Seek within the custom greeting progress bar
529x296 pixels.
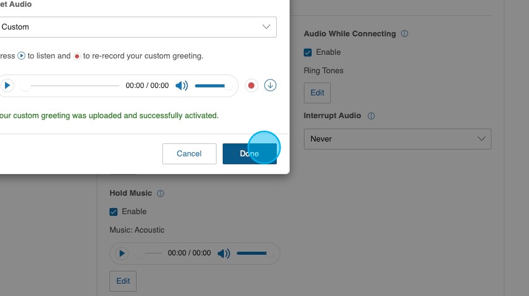[x=71, y=86]
